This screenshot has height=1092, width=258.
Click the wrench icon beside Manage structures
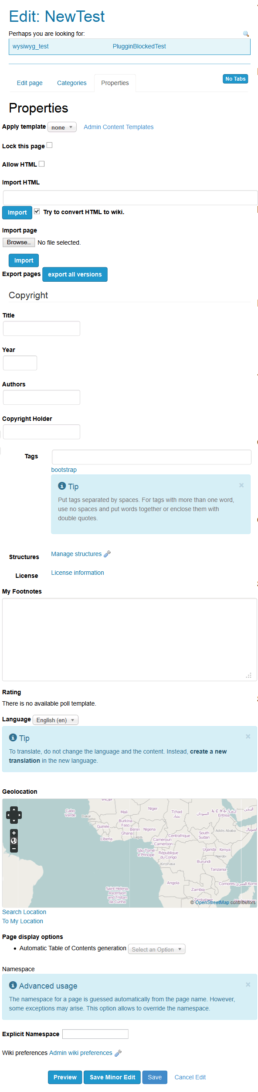[107, 554]
